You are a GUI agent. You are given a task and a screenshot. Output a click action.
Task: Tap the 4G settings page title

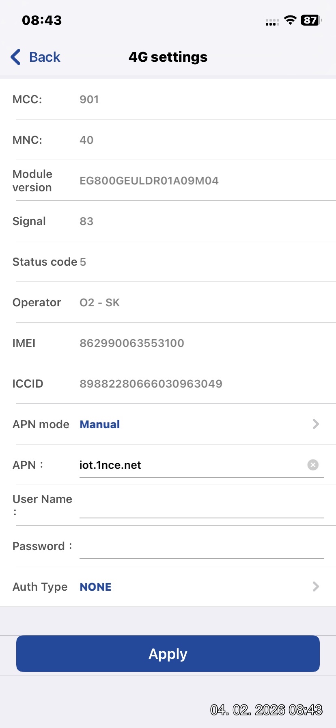click(168, 57)
